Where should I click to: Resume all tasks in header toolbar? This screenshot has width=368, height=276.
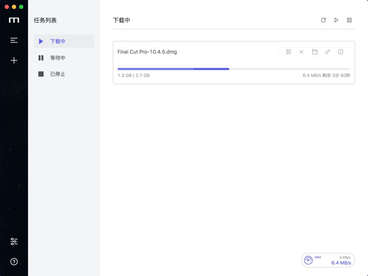point(336,20)
